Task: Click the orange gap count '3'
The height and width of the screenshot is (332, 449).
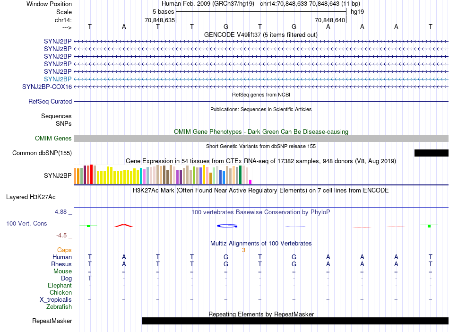Action: click(x=243, y=250)
